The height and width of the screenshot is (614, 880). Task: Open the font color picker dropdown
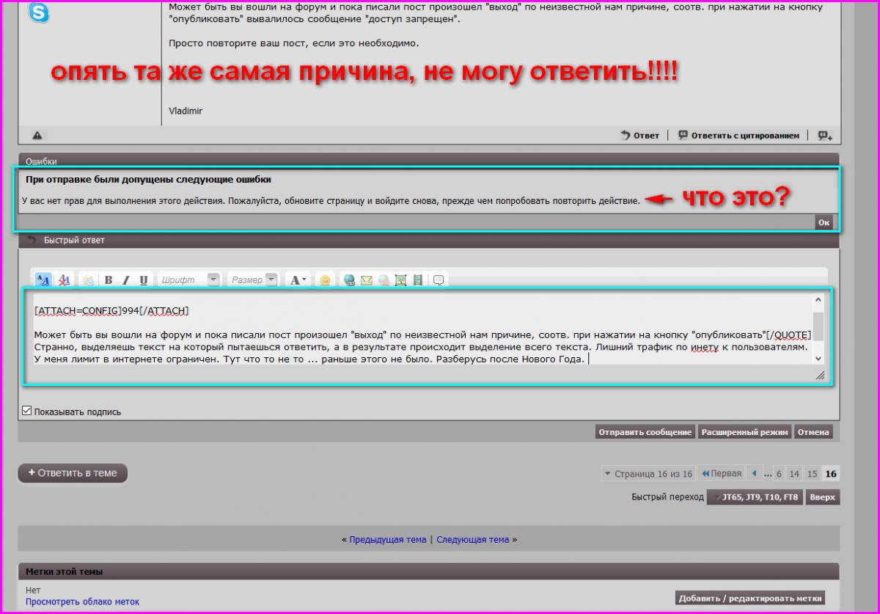298,280
